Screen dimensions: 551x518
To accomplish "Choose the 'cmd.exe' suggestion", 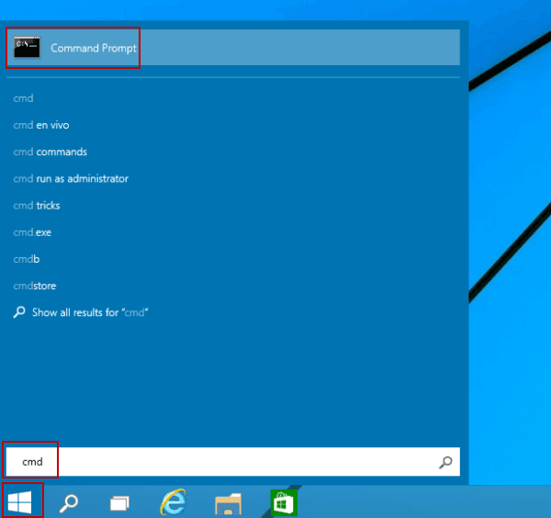I will click(32, 232).
